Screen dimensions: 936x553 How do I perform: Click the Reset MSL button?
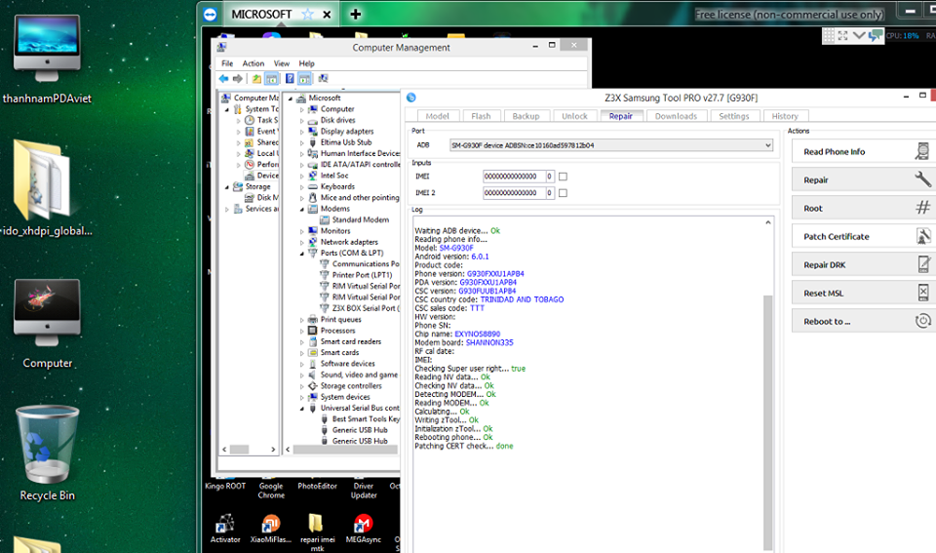pyautogui.click(x=863, y=294)
